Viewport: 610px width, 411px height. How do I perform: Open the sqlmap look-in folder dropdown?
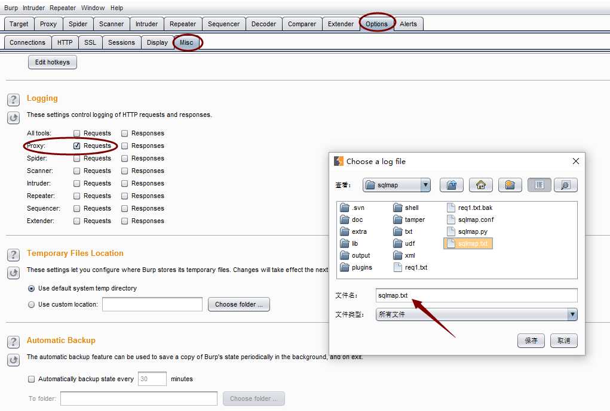tap(425, 185)
